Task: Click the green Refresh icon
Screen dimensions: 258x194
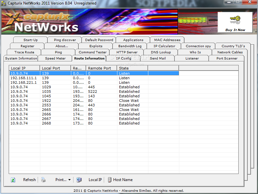Action: pos(13,180)
